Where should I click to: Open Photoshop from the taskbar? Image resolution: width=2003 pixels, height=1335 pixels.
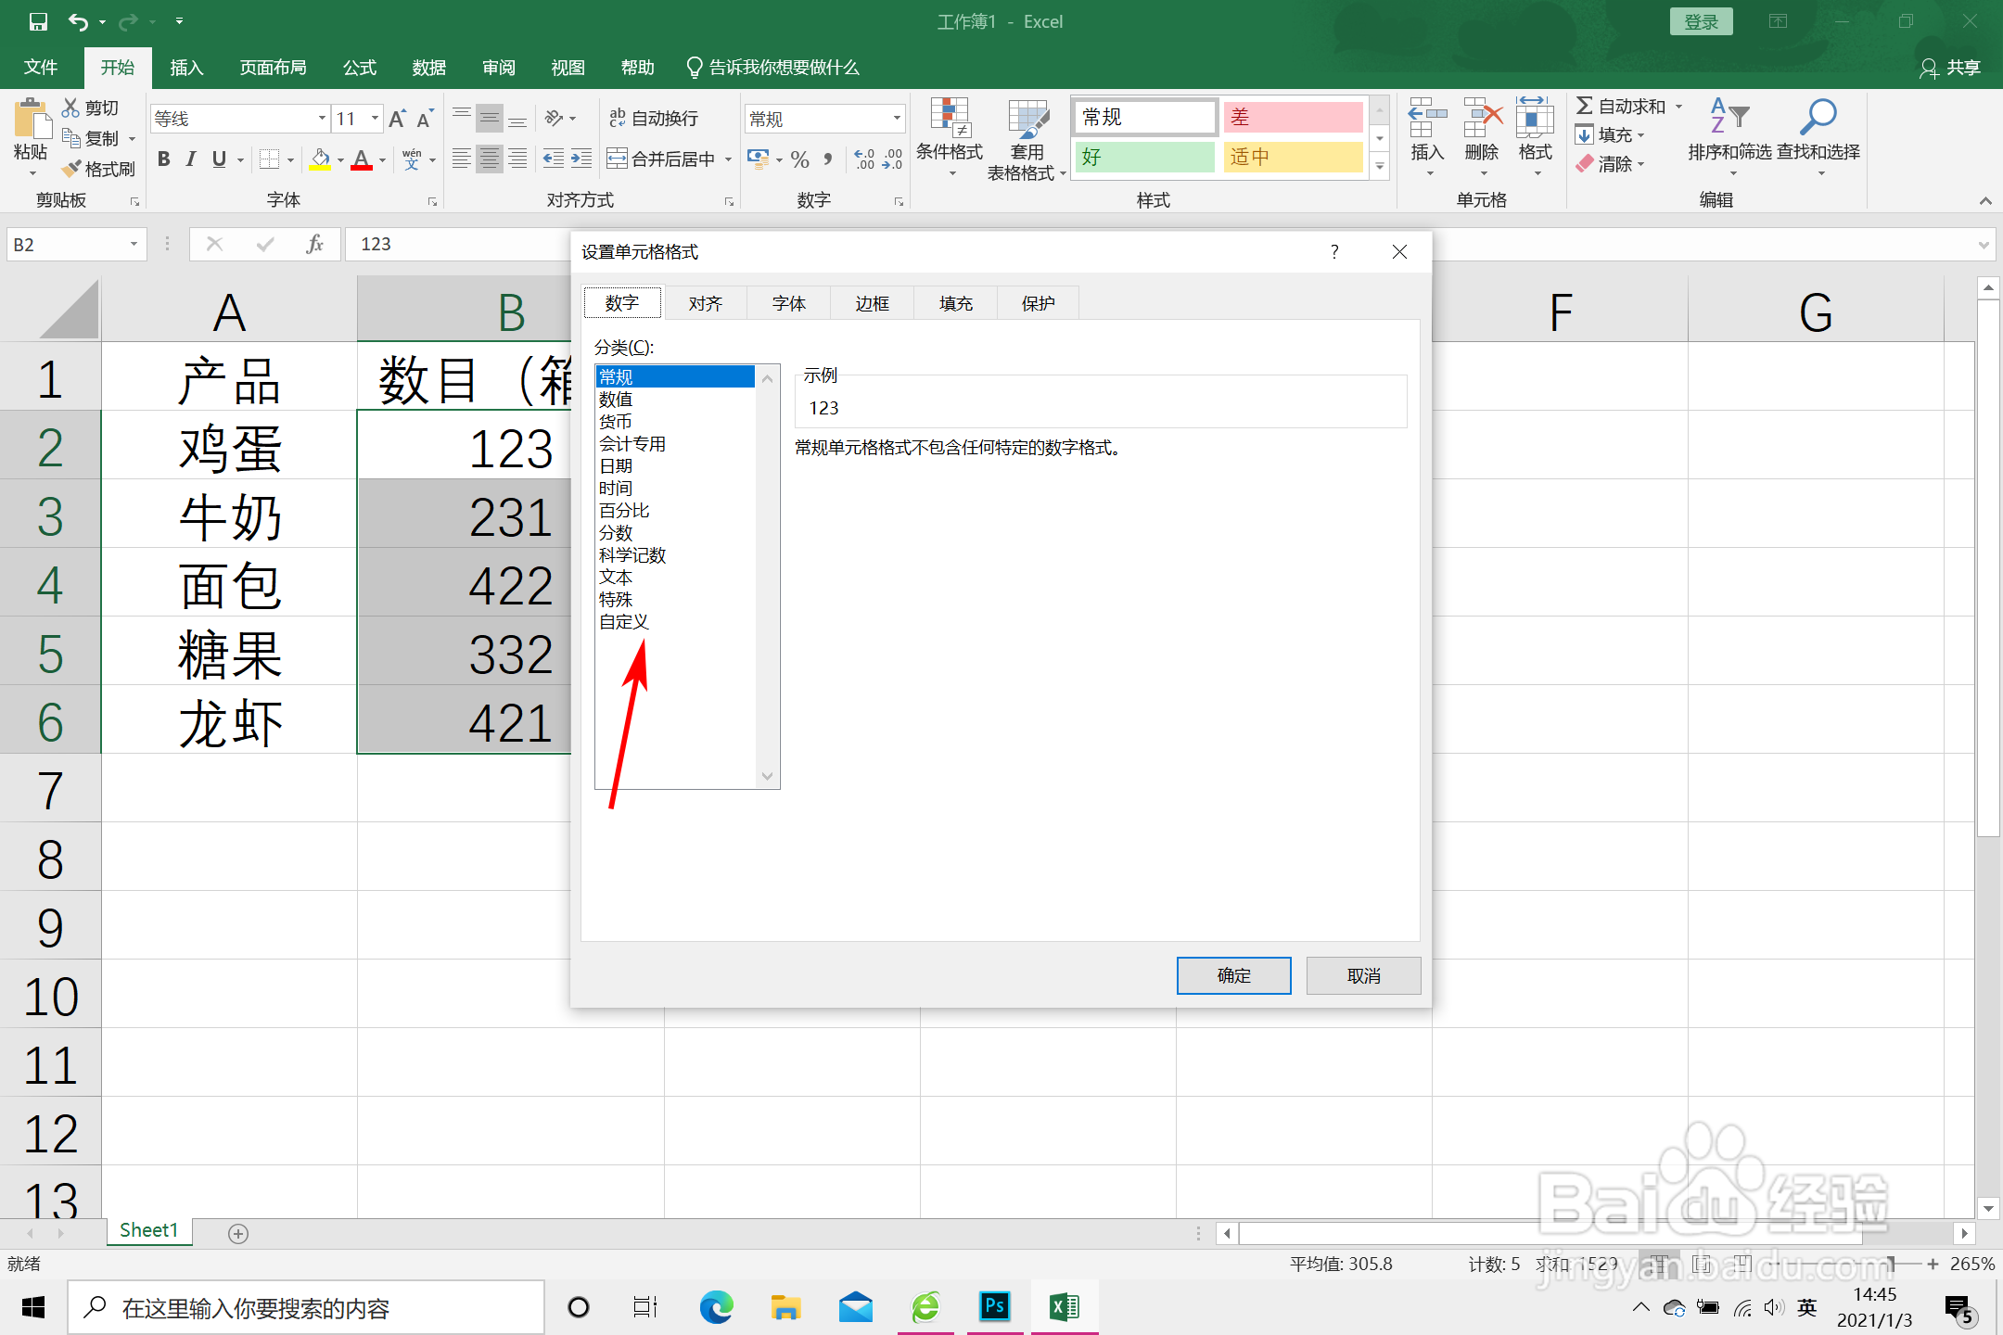pos(994,1307)
